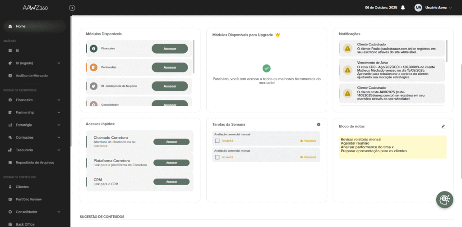Image resolution: width=462 pixels, height=227 pixels.
Task: Expand the BI (legado) sidebar menu
Action: (x=59, y=63)
